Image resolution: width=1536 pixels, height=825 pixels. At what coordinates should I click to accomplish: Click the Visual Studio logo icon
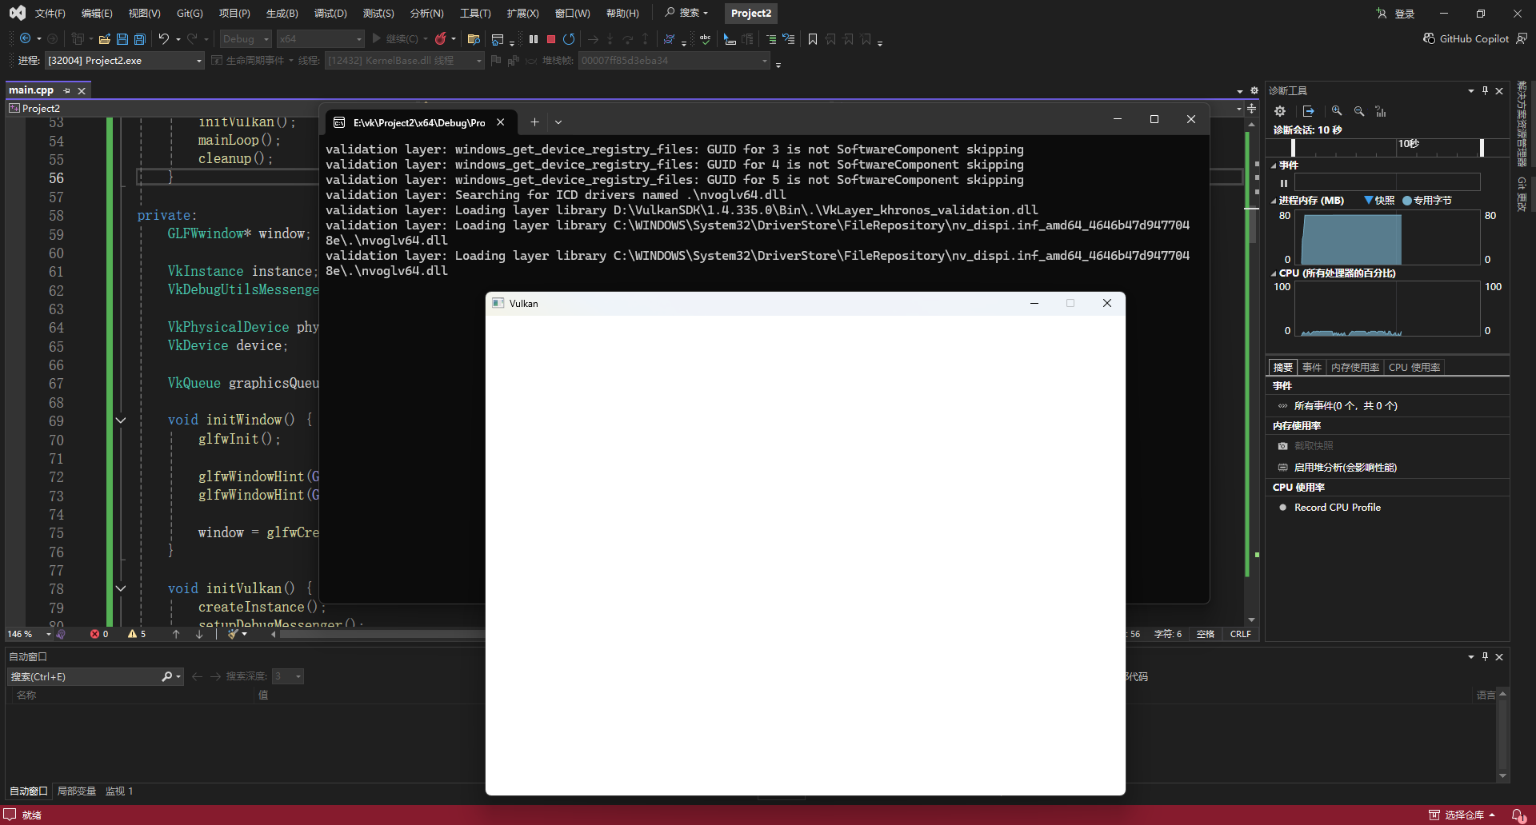click(x=17, y=13)
